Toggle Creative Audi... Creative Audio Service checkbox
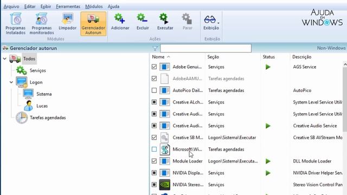The image size is (347, 195). click(x=154, y=126)
